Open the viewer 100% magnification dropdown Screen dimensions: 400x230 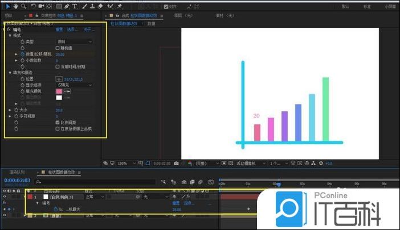126,164
